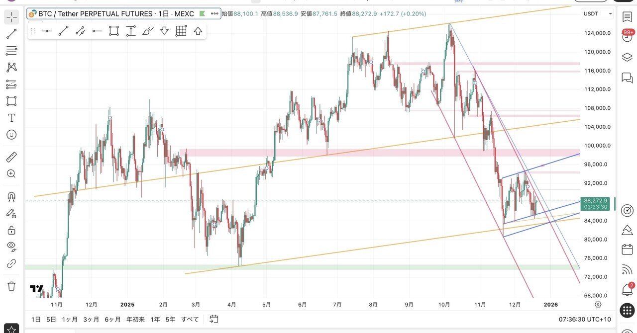This screenshot has width=637, height=333.
Task: Select the 5日 time range
Action: coord(51,319)
